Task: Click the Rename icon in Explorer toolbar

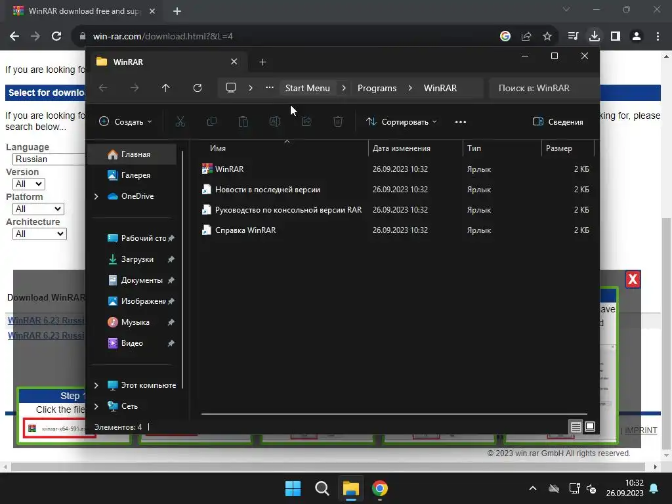Action: pyautogui.click(x=275, y=121)
